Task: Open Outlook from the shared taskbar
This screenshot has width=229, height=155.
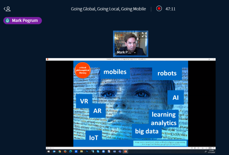Action: click(54, 151)
